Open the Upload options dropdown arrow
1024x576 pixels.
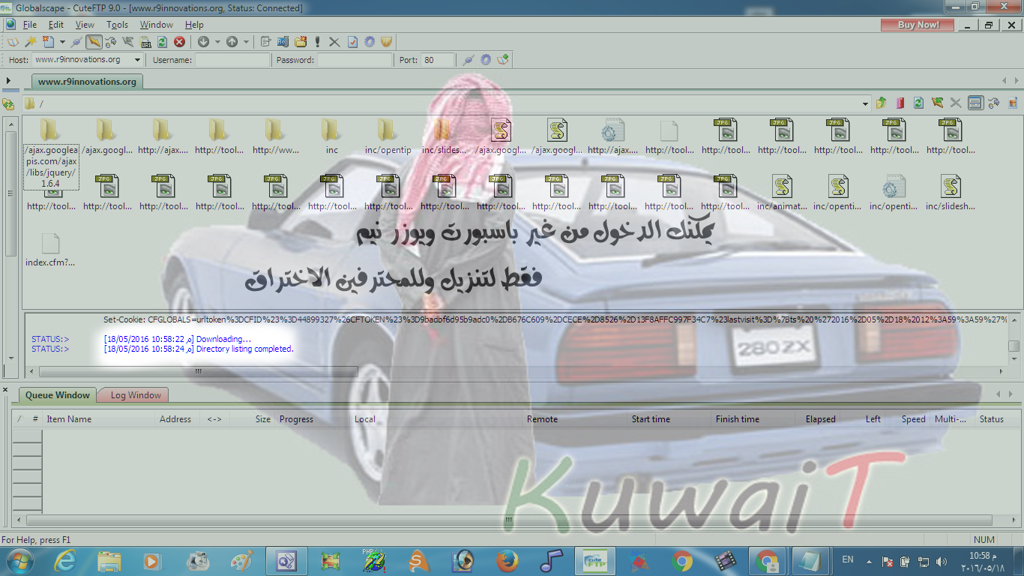[246, 42]
